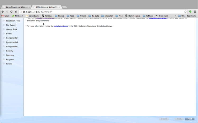Open the Other Bookmarks folder
This screenshot has width=198, height=123.
point(187,16)
